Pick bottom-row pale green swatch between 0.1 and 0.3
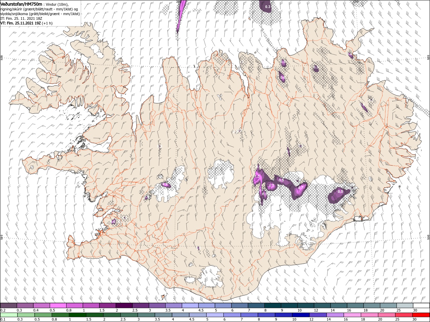 click(x=9, y=315)
